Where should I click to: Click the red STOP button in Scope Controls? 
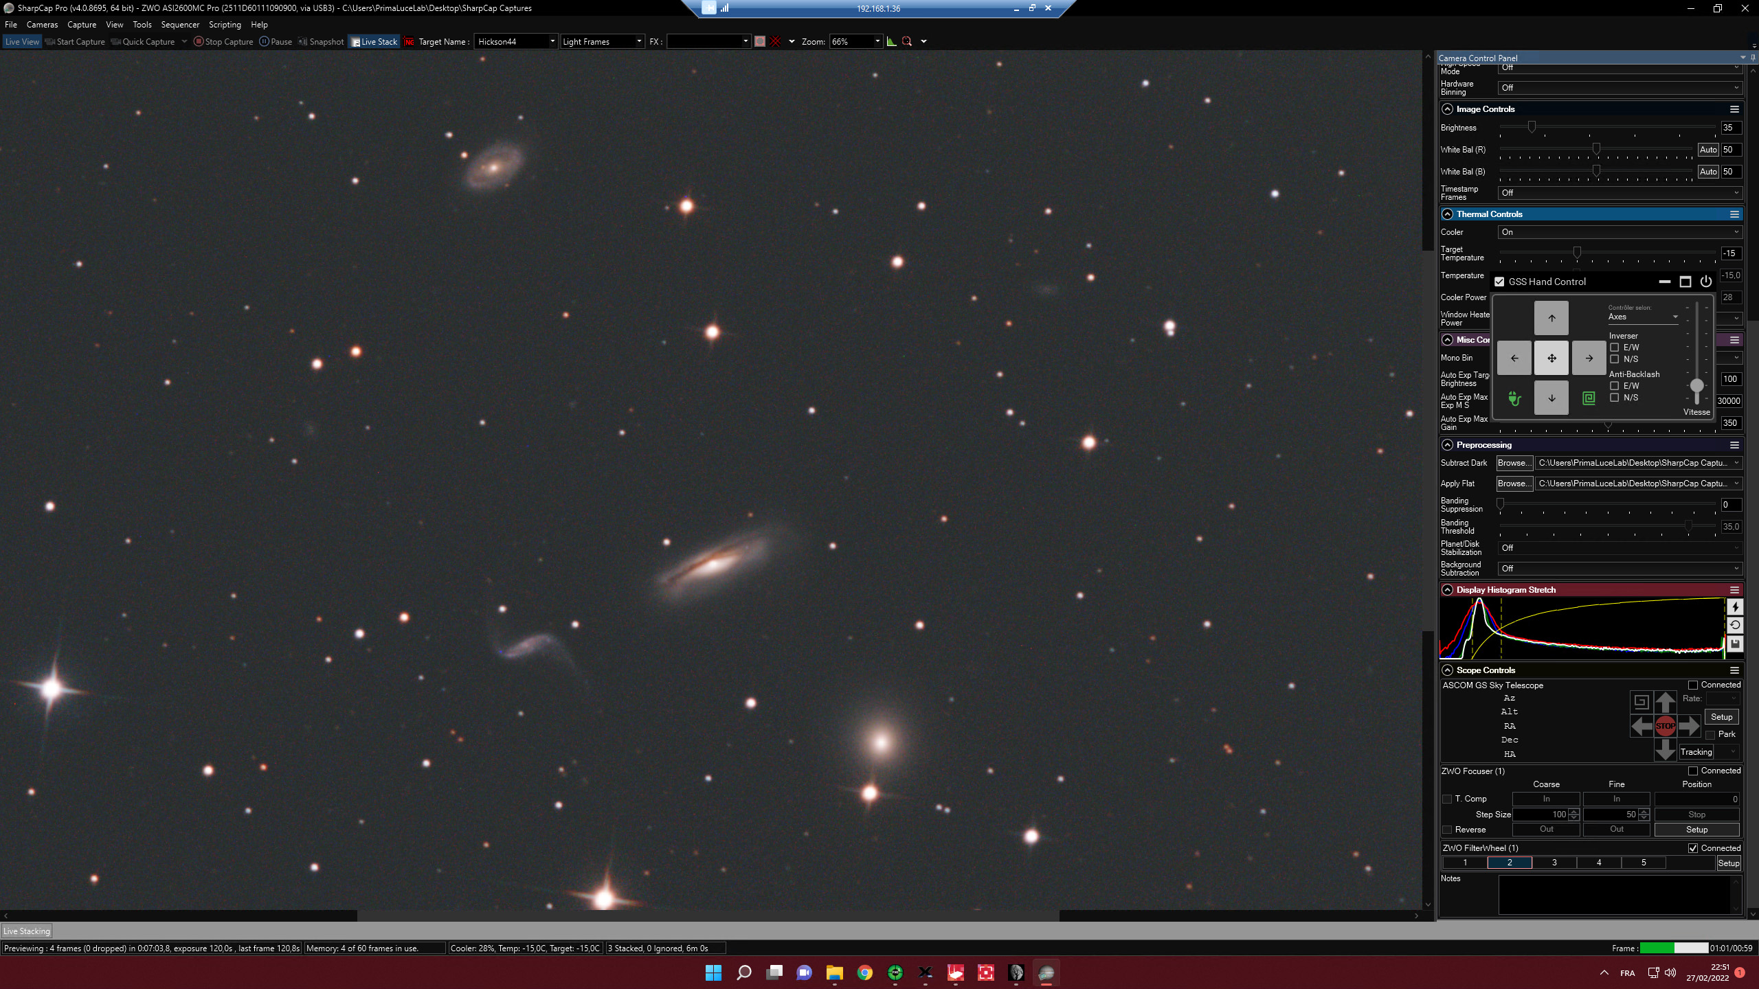[1665, 726]
